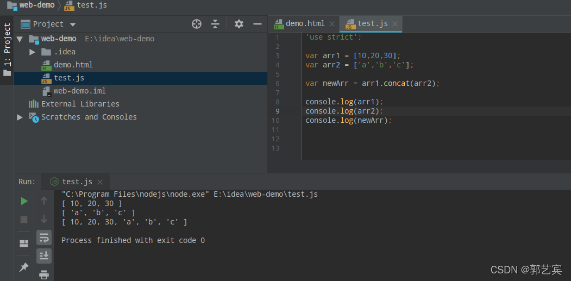
Task: Click the Run: panel label
Action: pyautogui.click(x=27, y=182)
